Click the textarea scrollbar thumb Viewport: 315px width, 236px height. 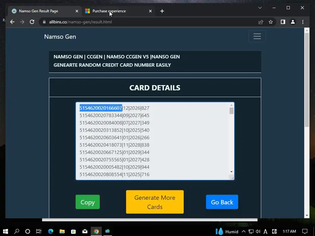pyautogui.click(x=231, y=111)
